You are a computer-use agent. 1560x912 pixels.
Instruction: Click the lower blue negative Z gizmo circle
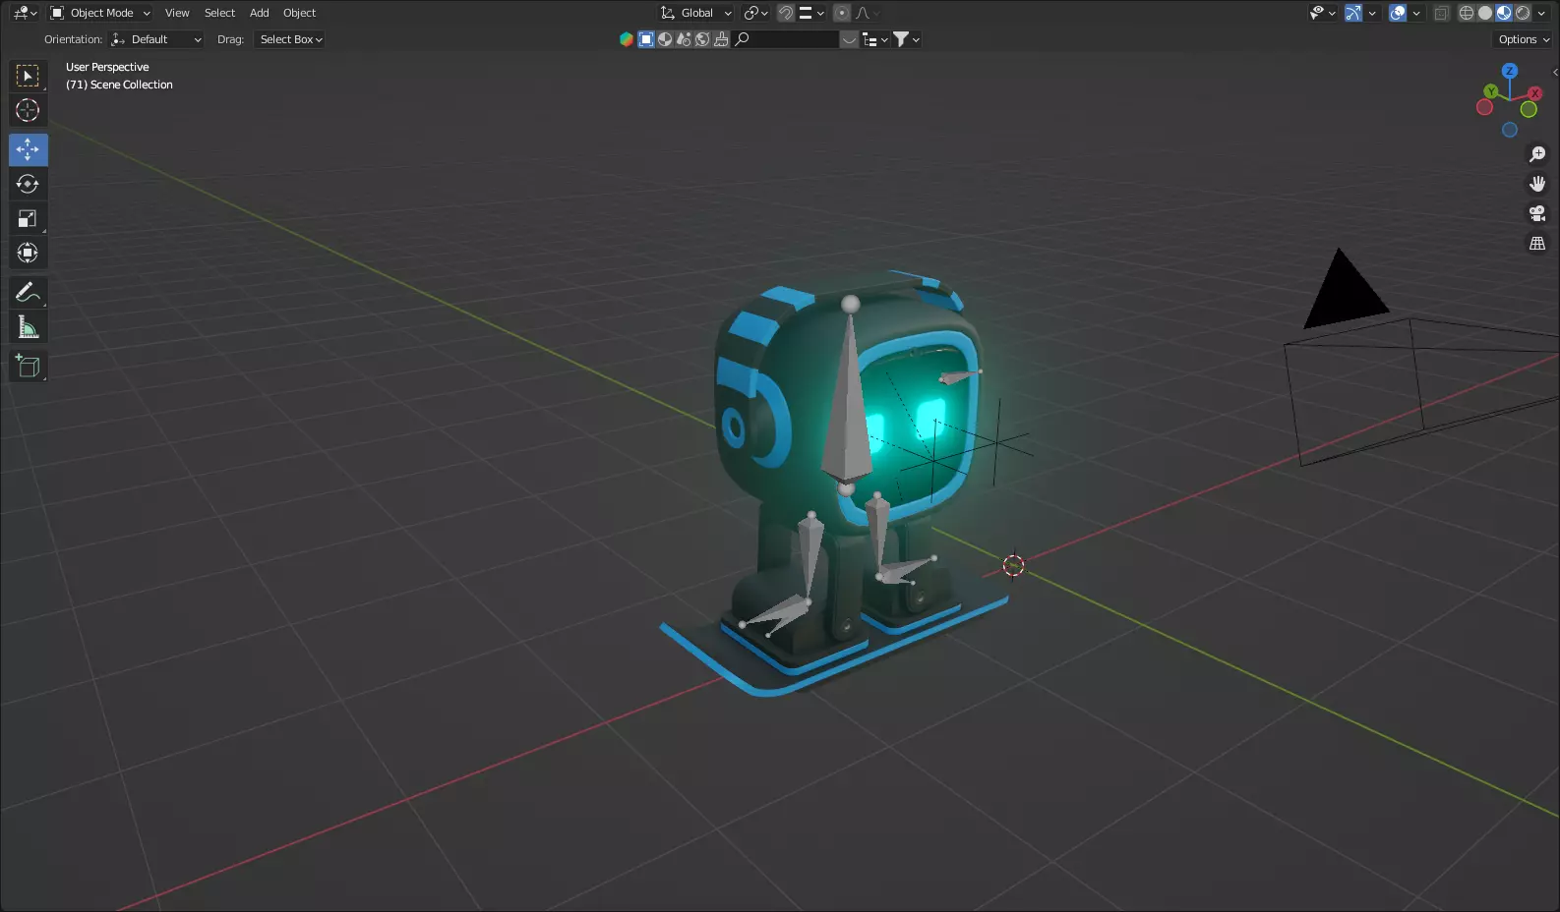[x=1510, y=130]
